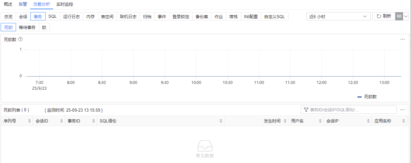Open the 运行日志 sub-tab

(x=71, y=17)
